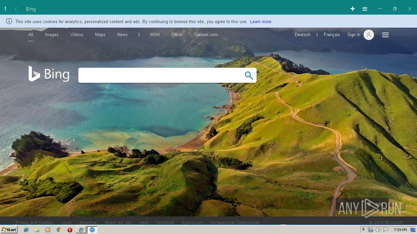This screenshot has width=417, height=234.
Task: Open Feedback footer link
Action: point(165,223)
